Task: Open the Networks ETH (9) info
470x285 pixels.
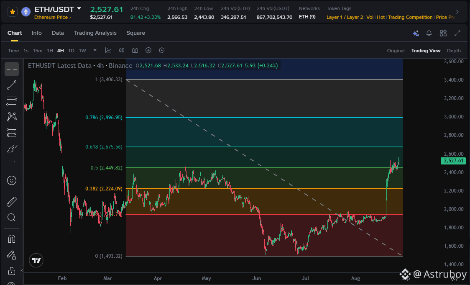Action: 309,13
